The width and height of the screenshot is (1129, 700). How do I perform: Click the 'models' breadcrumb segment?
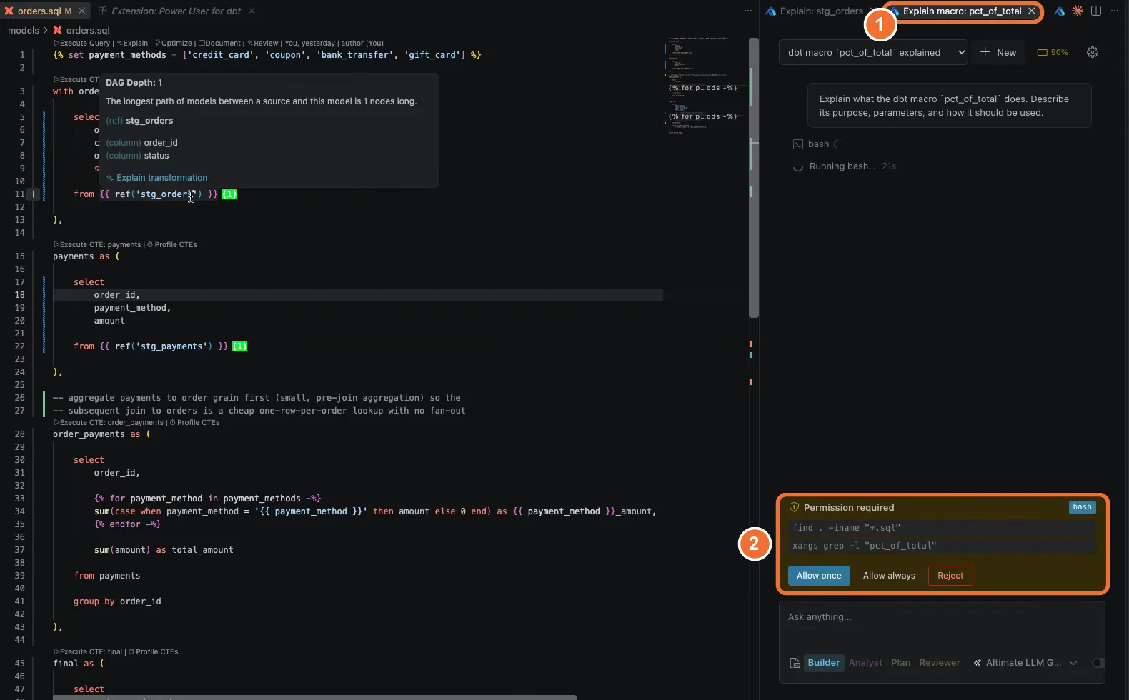[x=23, y=30]
